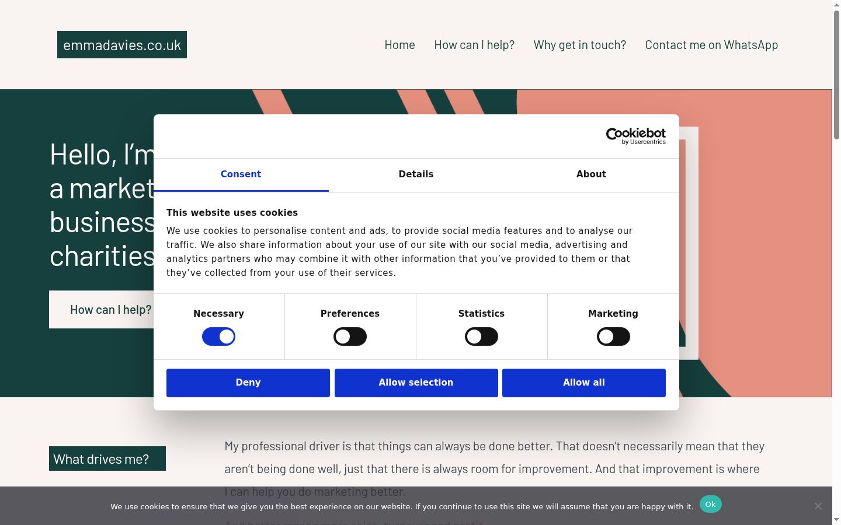Enable the Preferences cookies switch
This screenshot has height=525, width=841.
[350, 337]
